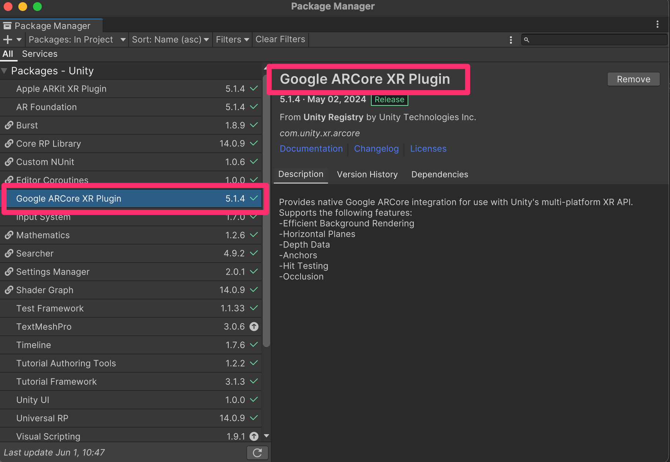
Task: Open the Changelog link
Action: pos(376,149)
